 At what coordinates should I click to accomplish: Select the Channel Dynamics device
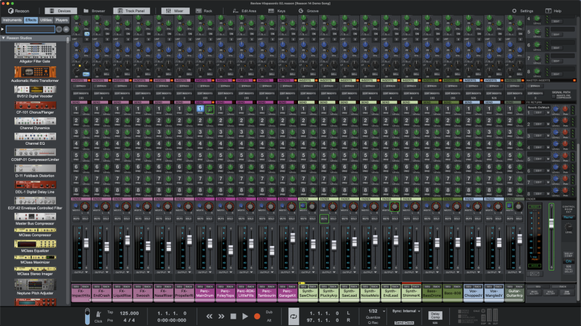pyautogui.click(x=35, y=124)
